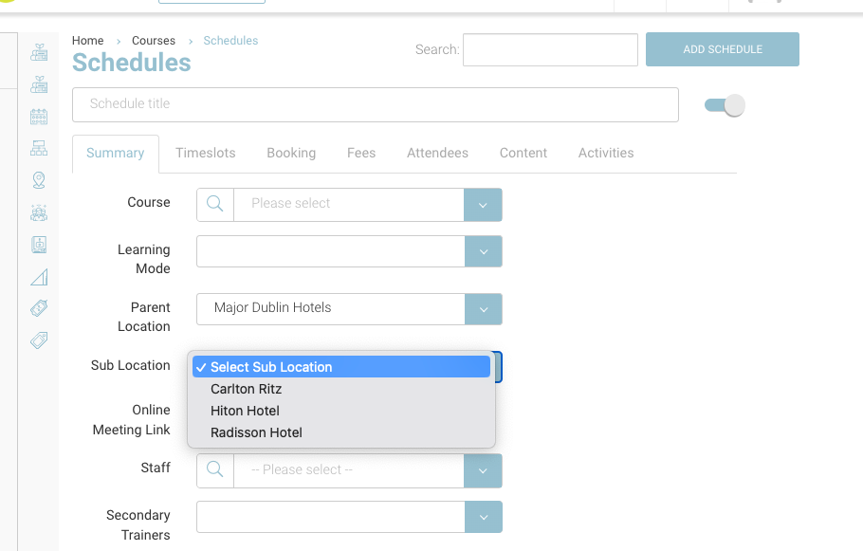Click the group of people sidebar icon
This screenshot has height=551, width=863.
tap(39, 212)
